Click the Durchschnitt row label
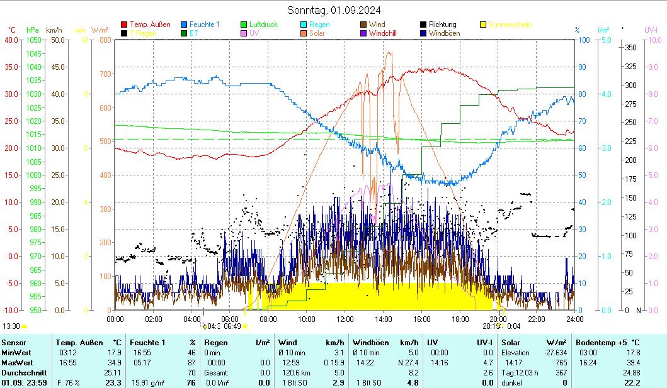Image resolution: width=667 pixels, height=388 pixels. click(24, 372)
